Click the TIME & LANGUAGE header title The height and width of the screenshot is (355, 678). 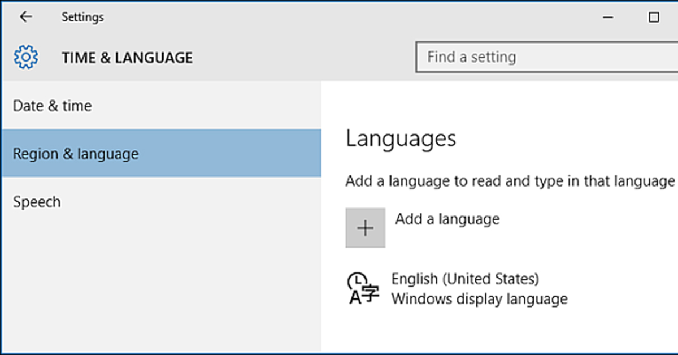(x=127, y=58)
